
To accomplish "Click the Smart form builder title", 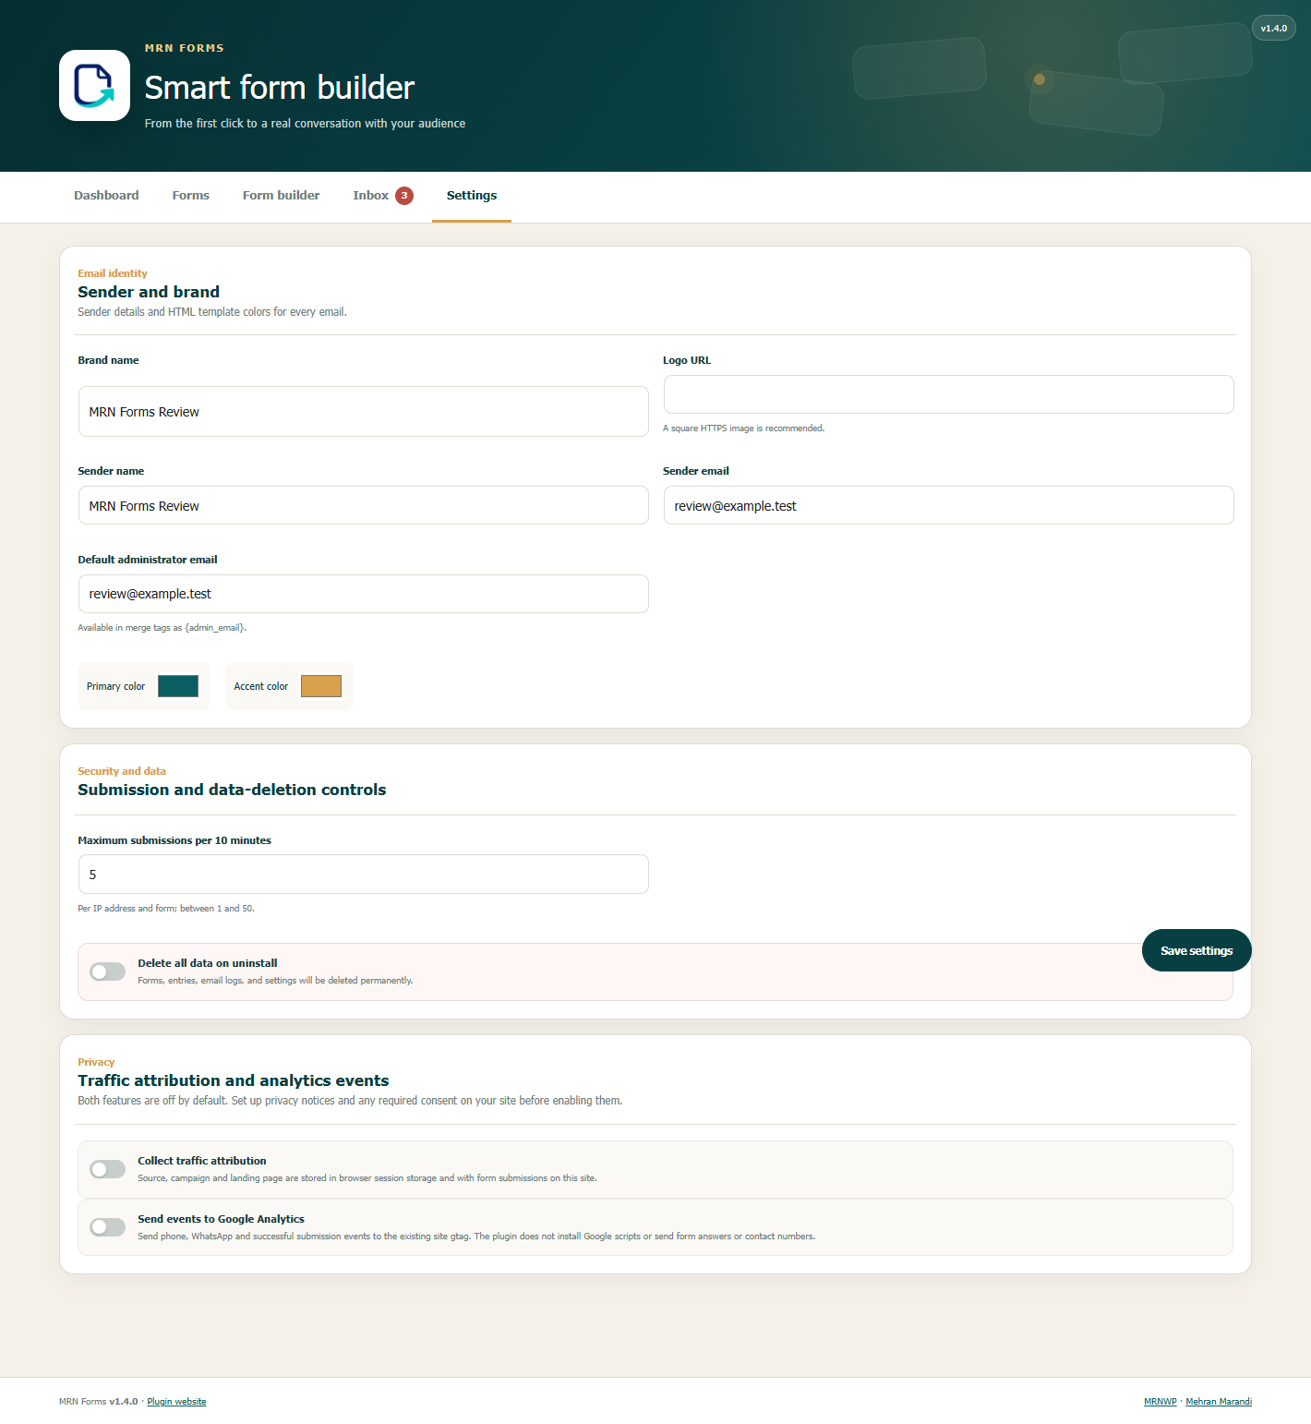I will pos(280,88).
